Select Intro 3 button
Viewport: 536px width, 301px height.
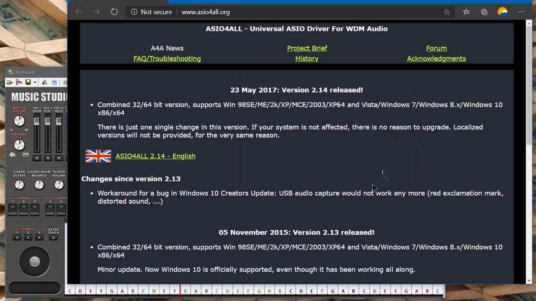35,210
